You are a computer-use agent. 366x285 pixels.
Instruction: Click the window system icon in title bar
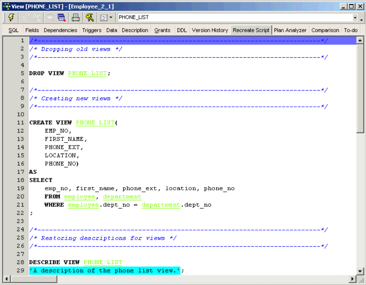[x=6, y=6]
